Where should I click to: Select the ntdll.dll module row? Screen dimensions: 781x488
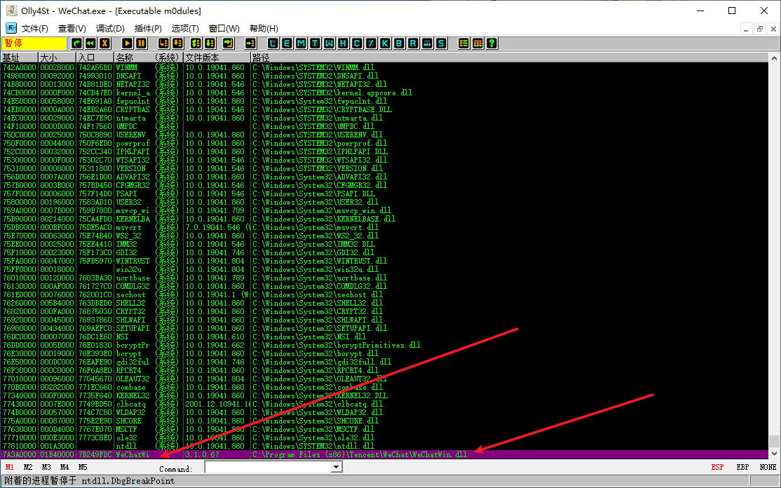pyautogui.click(x=384, y=446)
